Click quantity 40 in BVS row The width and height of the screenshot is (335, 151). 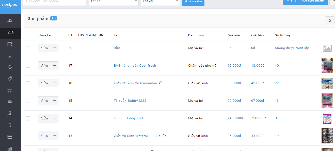pyautogui.click(x=277, y=66)
